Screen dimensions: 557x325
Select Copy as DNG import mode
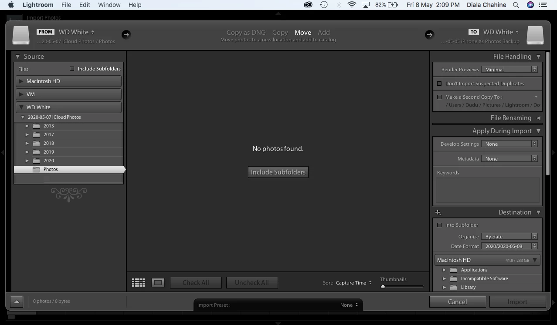tap(246, 33)
